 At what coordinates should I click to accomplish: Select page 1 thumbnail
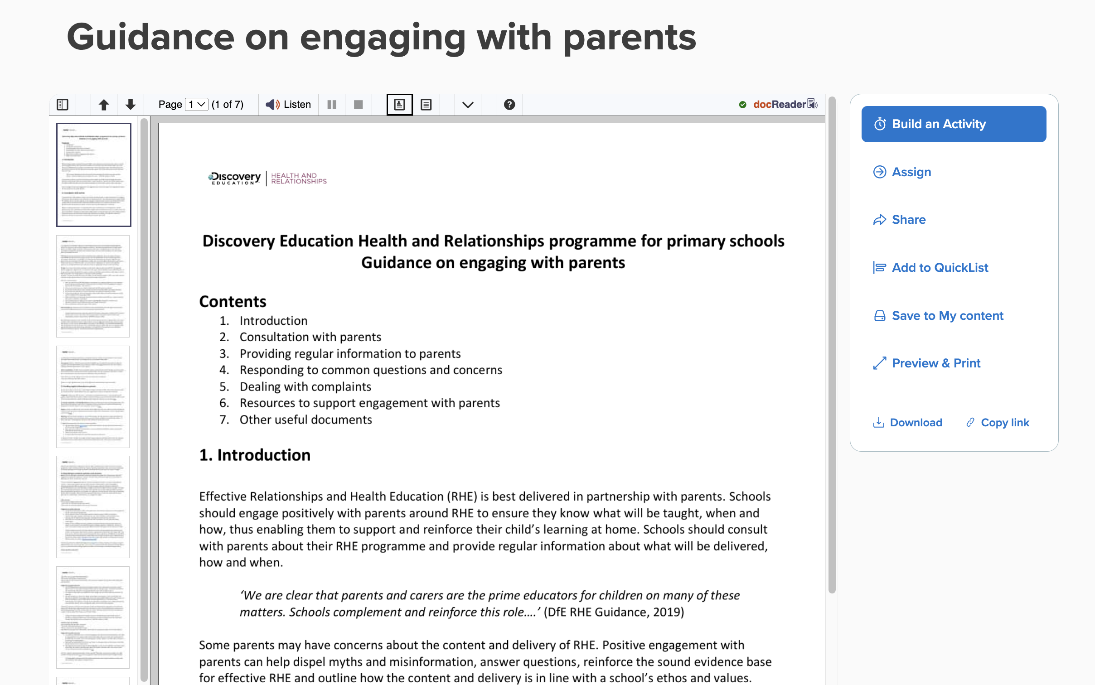coord(93,175)
